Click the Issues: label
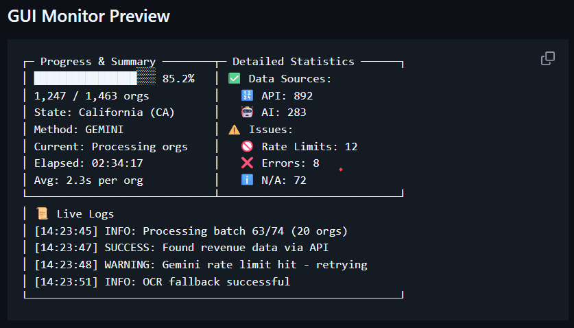This screenshot has width=574, height=328. (x=271, y=130)
